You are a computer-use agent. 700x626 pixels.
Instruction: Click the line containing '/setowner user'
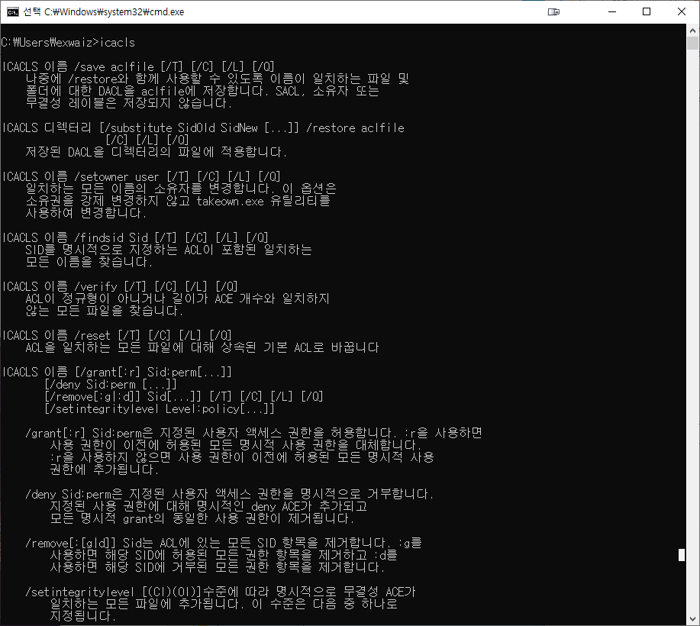(141, 176)
